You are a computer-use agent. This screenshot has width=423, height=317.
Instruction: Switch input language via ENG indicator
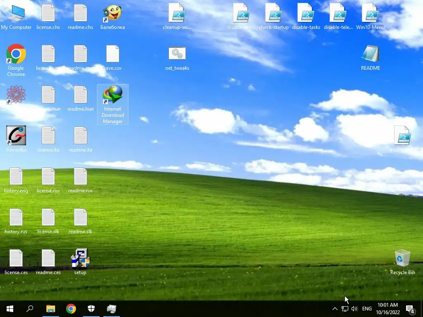pos(367,309)
